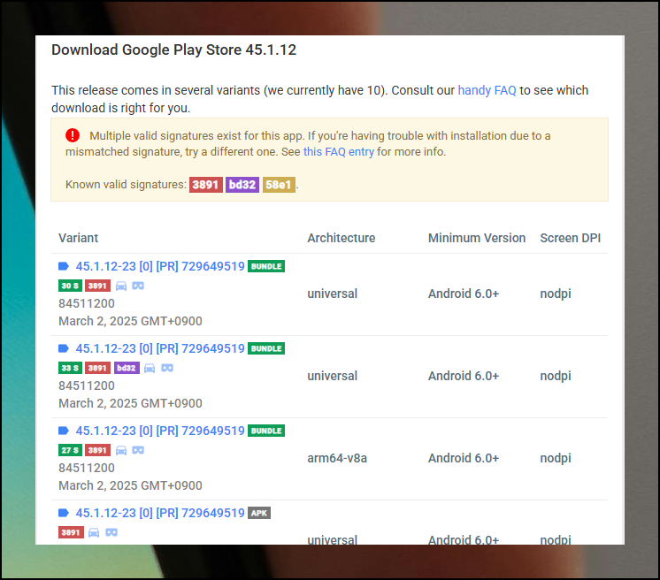
Task: Click the BUNDLE badge of 30 S variant
Action: 266,266
